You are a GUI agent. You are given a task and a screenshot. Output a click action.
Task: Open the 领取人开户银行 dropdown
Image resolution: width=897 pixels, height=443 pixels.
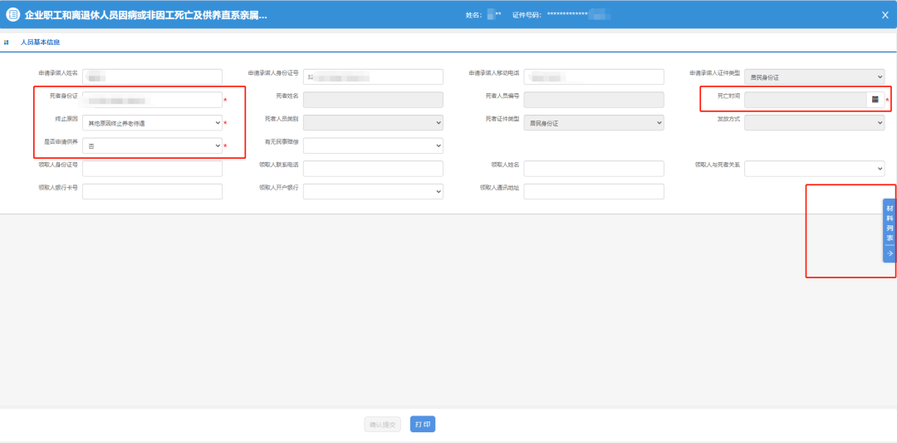point(373,191)
